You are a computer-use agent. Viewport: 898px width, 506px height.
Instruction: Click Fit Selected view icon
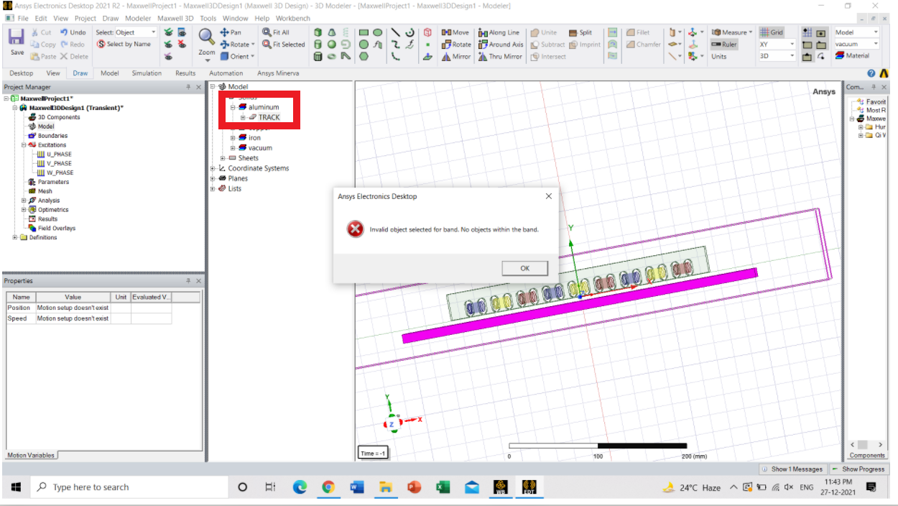click(284, 45)
